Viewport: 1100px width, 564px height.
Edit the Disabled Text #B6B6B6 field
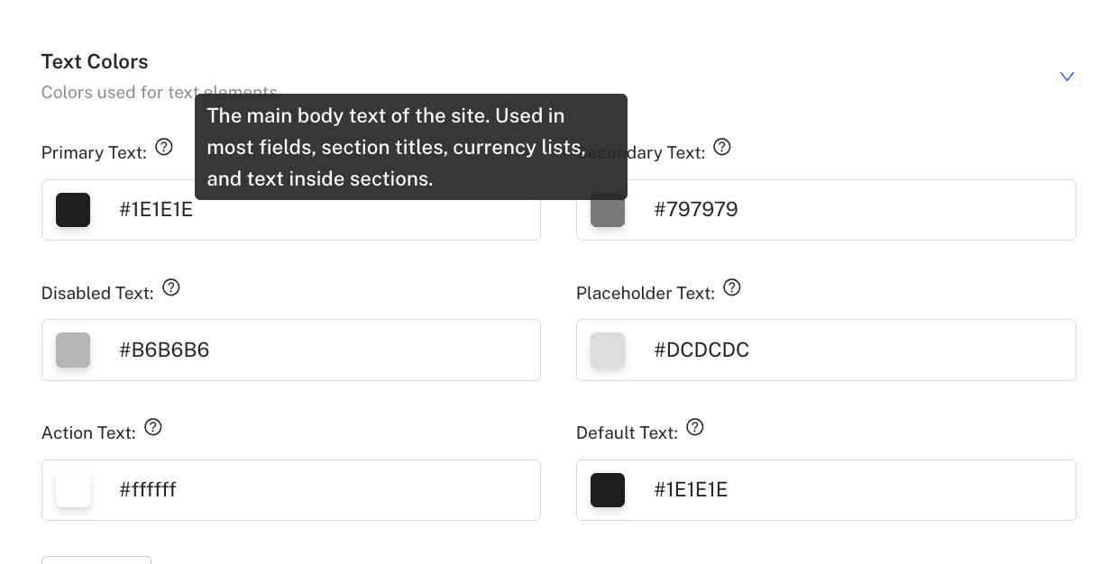325,350
